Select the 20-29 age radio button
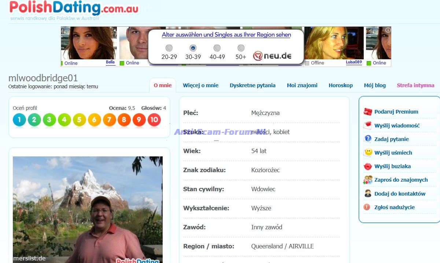This screenshot has height=263, width=440. click(169, 48)
